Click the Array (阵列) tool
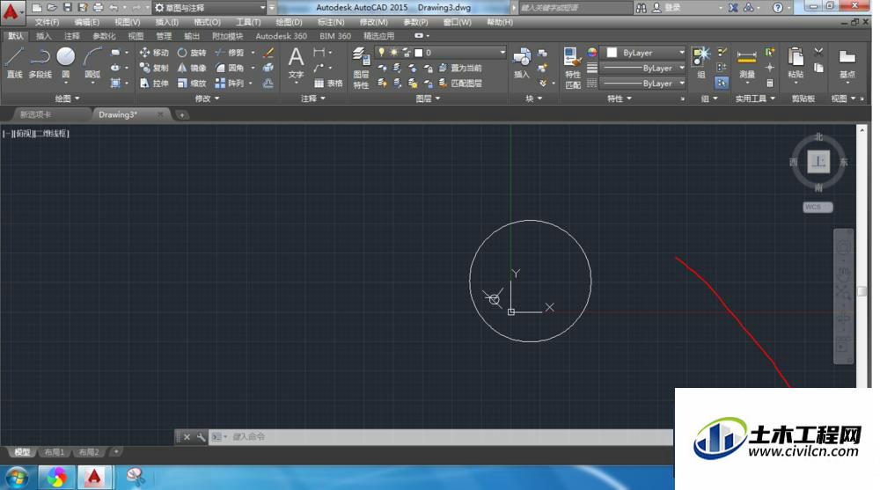The height and width of the screenshot is (490, 880). point(230,83)
